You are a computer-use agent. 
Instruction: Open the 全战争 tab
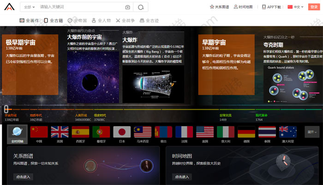(x=126, y=21)
